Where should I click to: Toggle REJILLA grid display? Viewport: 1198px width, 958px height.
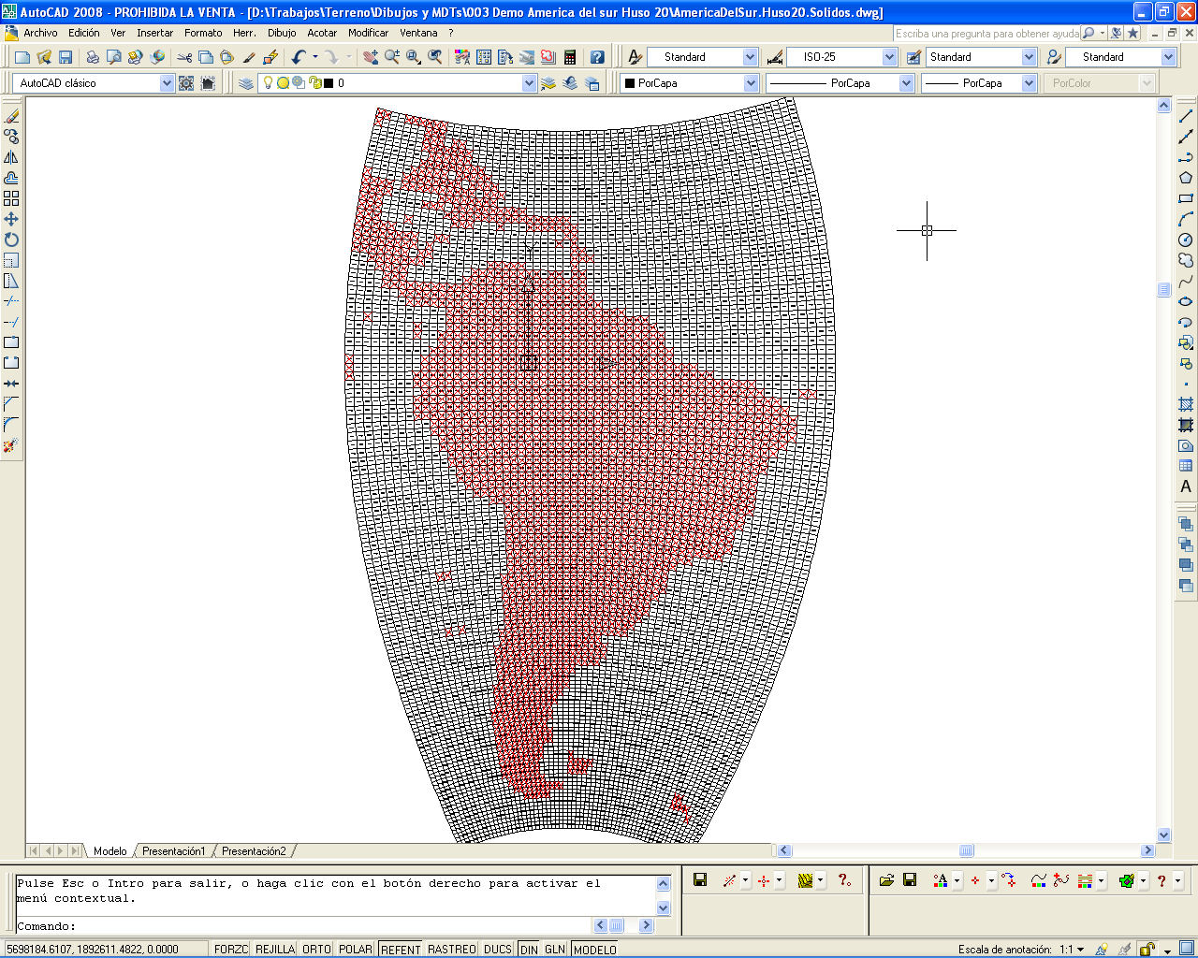tap(275, 949)
